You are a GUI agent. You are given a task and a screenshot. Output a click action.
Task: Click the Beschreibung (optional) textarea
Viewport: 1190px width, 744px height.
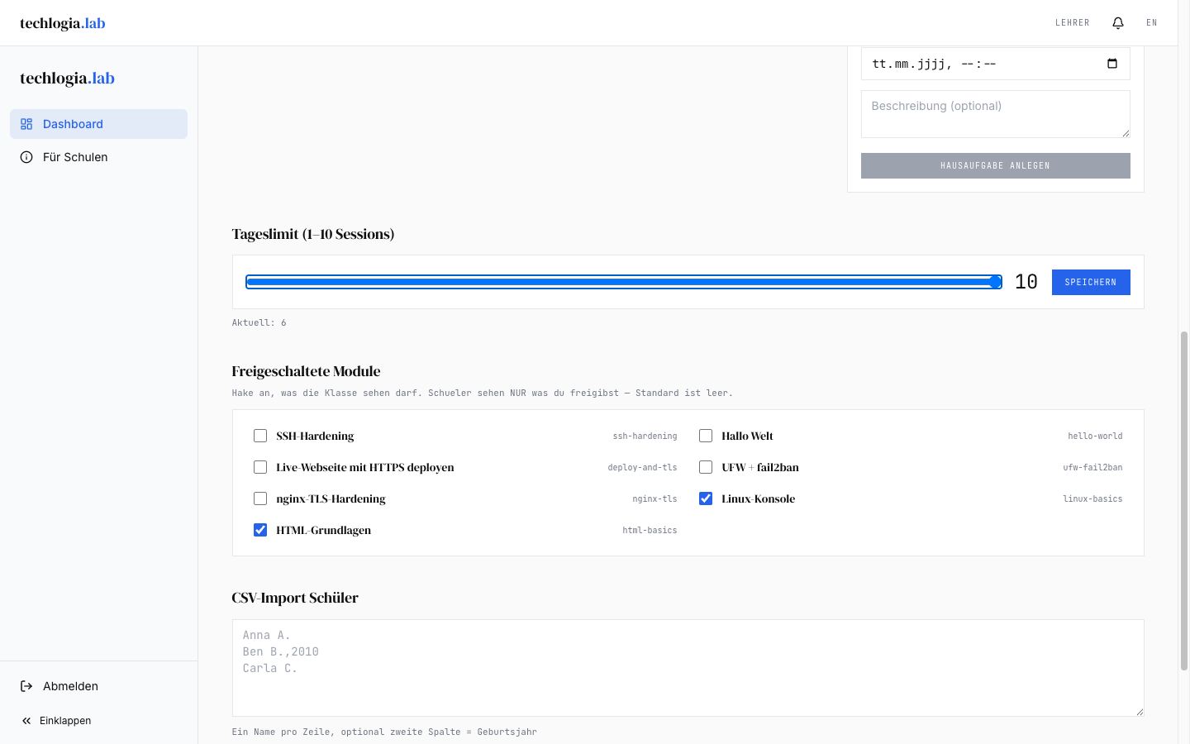996,114
